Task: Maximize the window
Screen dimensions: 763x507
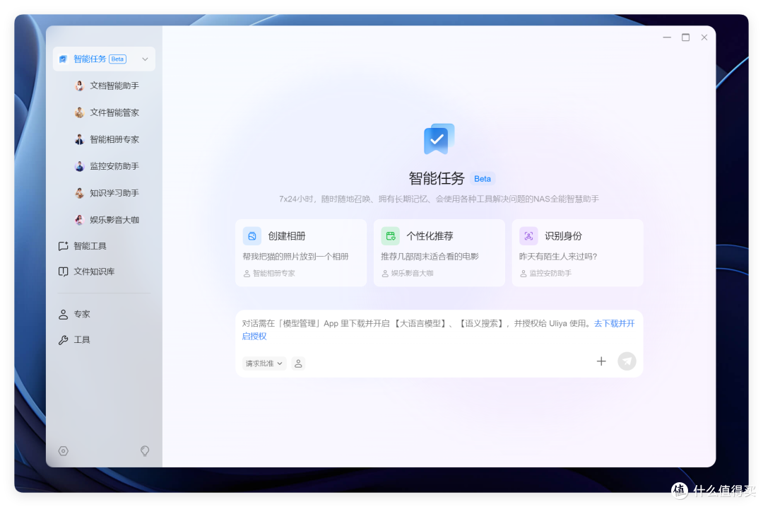Action: pyautogui.click(x=685, y=37)
